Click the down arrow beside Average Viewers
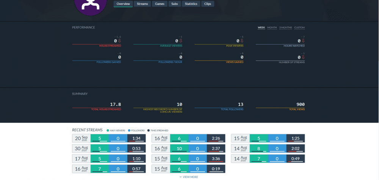379x180 pixels. [181, 41]
